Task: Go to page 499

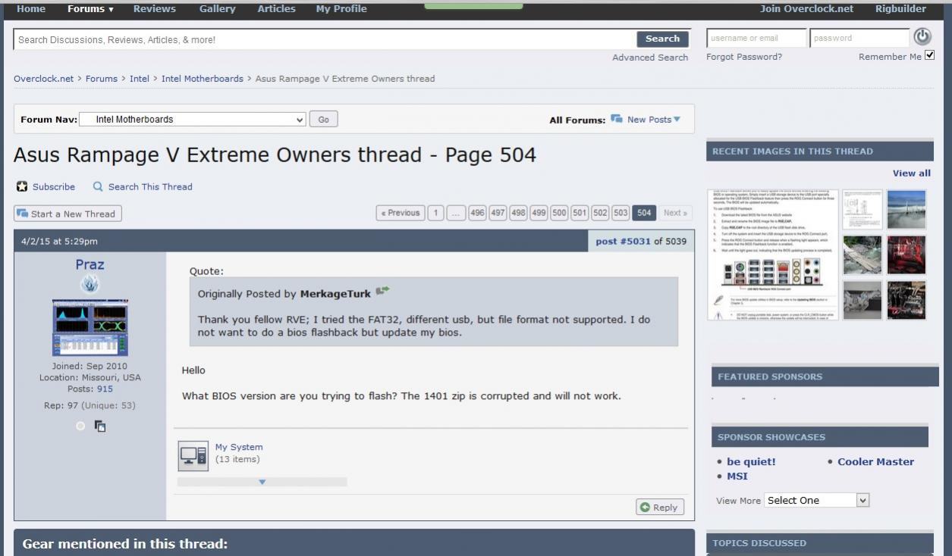Action: click(539, 213)
